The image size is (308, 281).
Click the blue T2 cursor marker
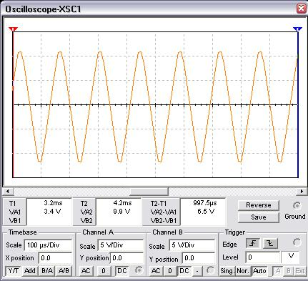[x=297, y=29]
